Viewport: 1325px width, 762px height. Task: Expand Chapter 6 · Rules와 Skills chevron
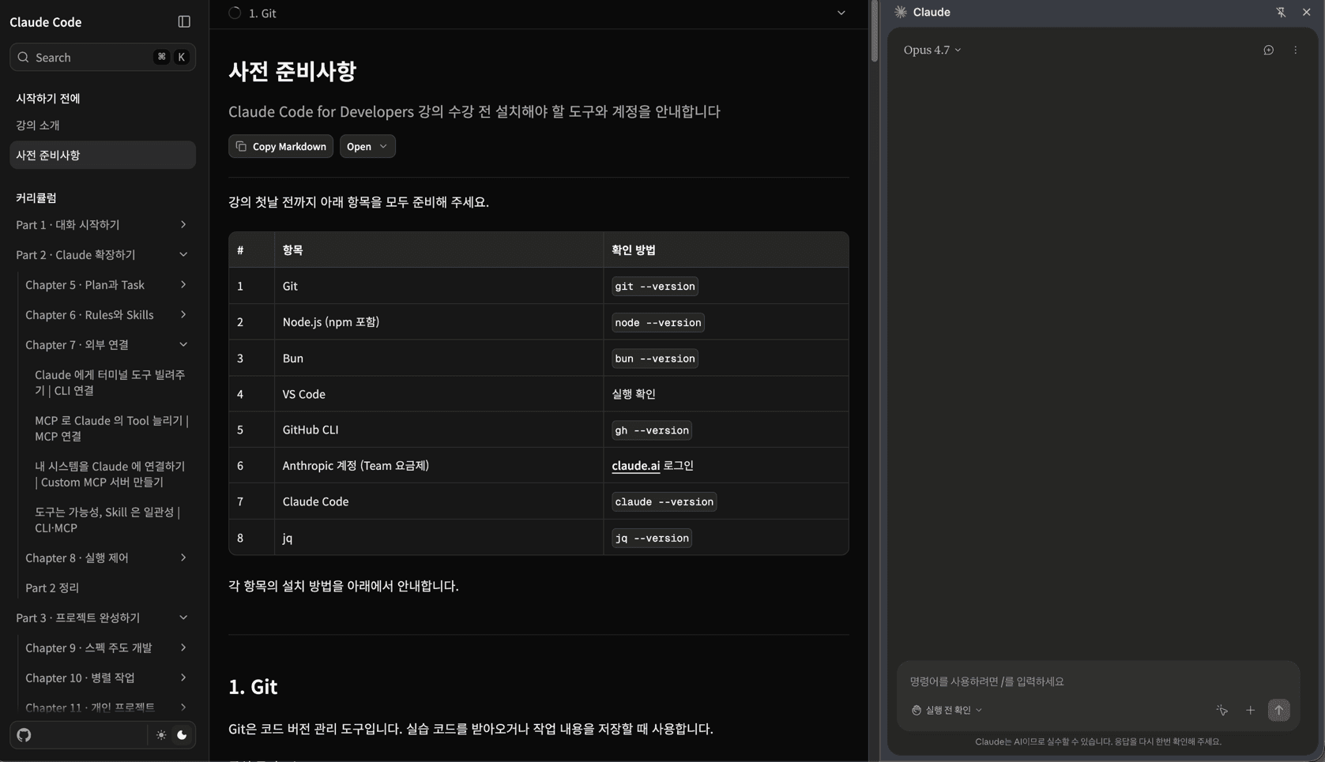183,315
